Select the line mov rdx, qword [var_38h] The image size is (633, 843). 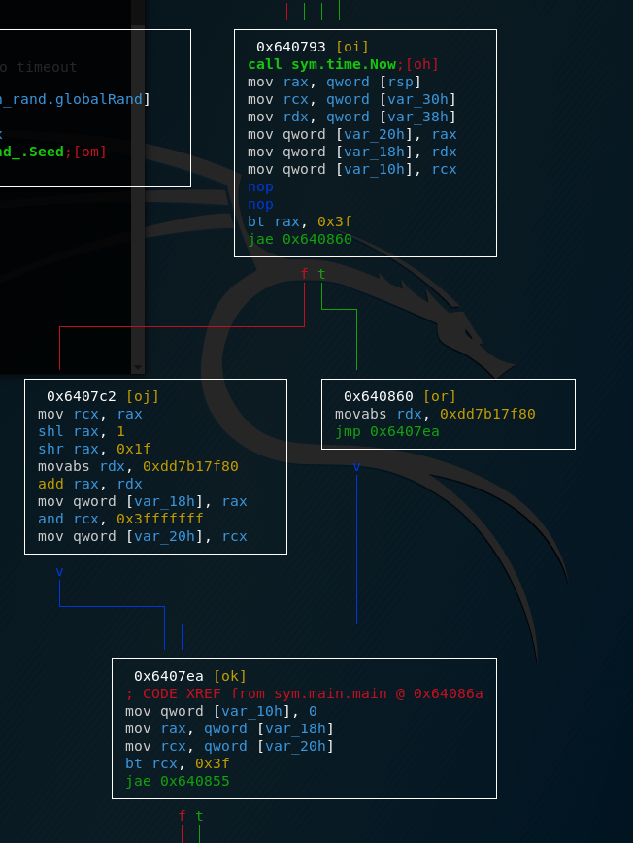tap(352, 118)
